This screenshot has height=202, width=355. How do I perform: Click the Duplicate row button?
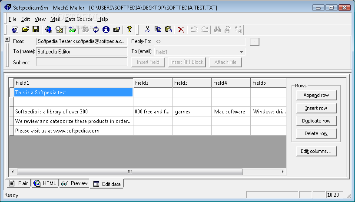pos(316,121)
